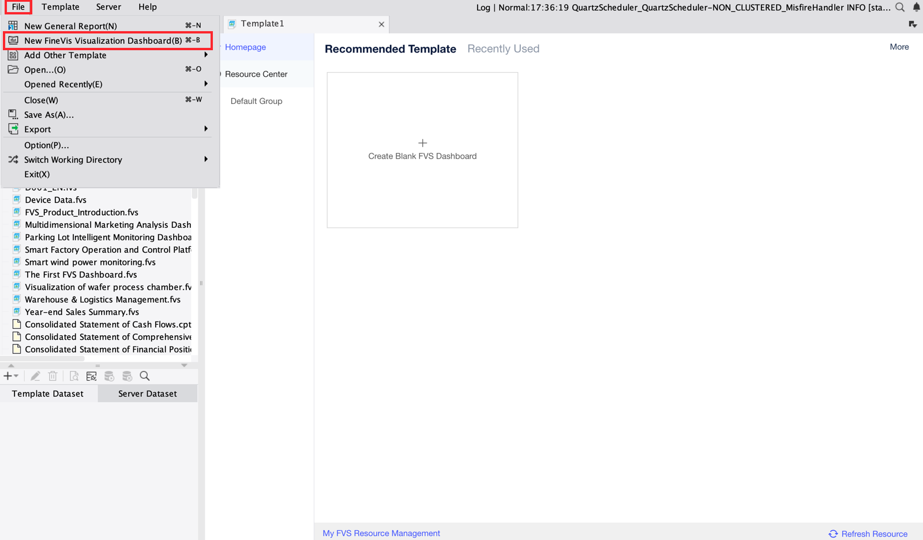The height and width of the screenshot is (540, 923).
Task: Expand the Switch Working Directory submenu
Action: coord(206,159)
